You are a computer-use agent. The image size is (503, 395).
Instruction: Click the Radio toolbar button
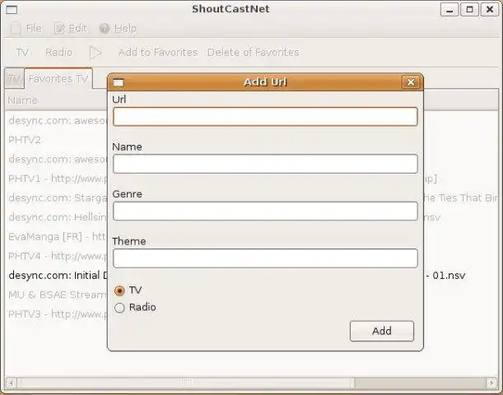click(x=58, y=53)
